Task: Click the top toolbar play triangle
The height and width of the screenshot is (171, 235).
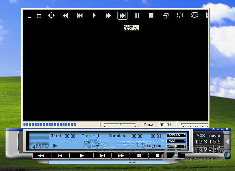Action: [x=94, y=15]
